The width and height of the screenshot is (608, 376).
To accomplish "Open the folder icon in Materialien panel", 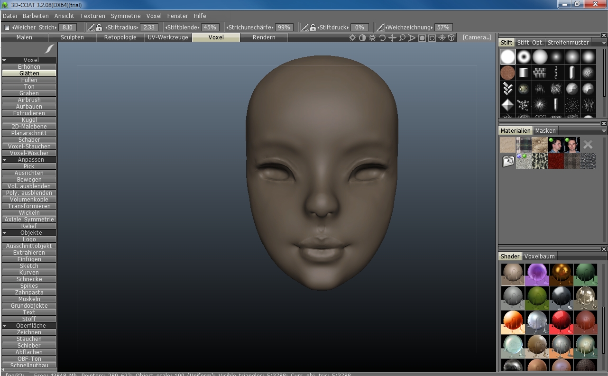I will (x=508, y=162).
